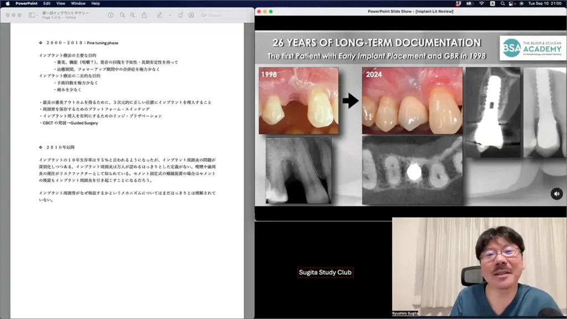Zoom out the document in Preview
Screen dimensions: 567x319
pos(122,15)
